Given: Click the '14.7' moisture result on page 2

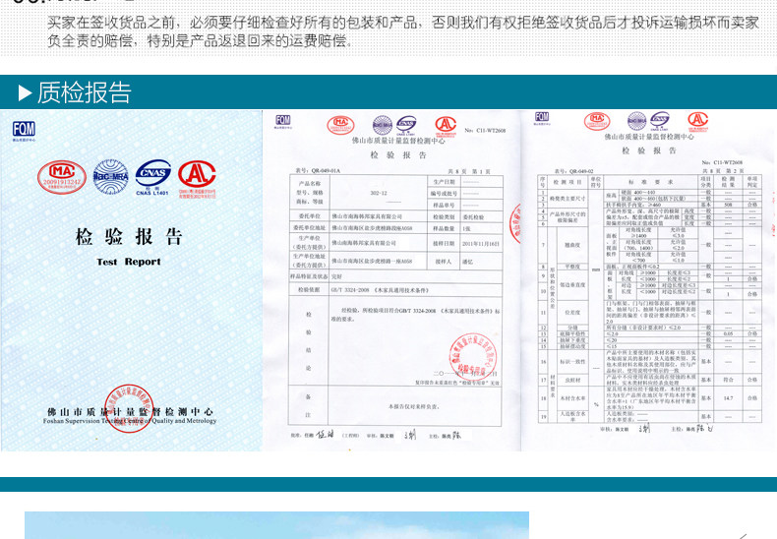Looking at the screenshot, I should tap(728, 398).
